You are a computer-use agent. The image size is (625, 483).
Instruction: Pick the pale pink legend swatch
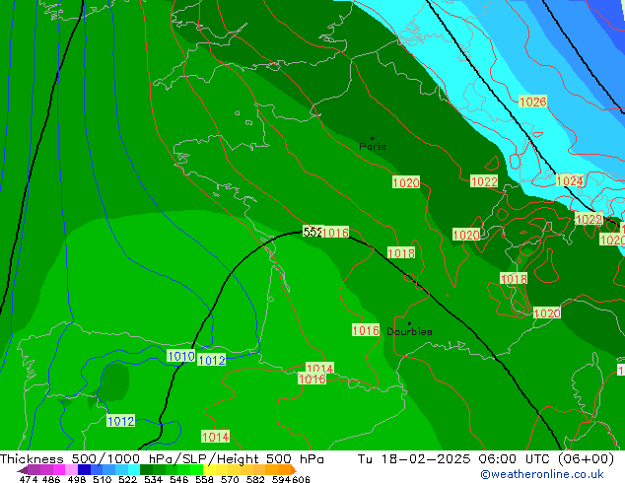pos(70,470)
